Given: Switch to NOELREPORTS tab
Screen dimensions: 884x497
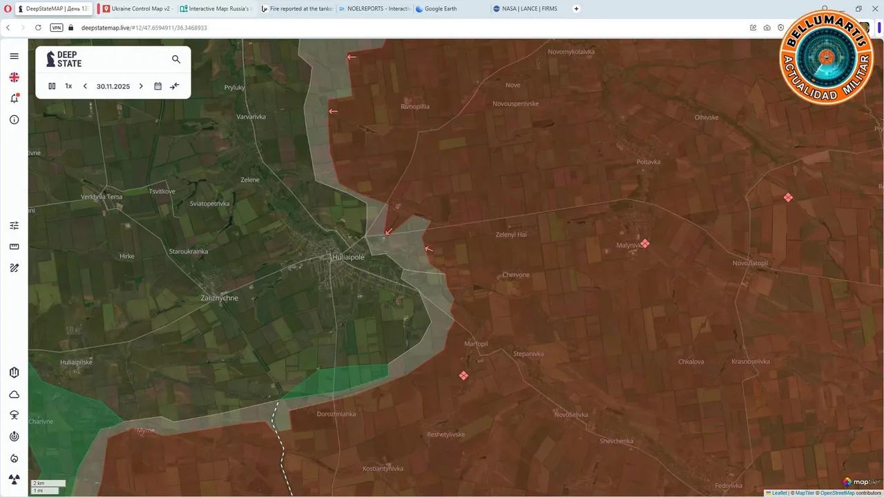Looking at the screenshot, I should click(375, 9).
